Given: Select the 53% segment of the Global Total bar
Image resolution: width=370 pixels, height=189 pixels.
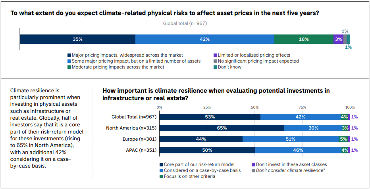Looking at the screenshot, I should coord(210,117).
